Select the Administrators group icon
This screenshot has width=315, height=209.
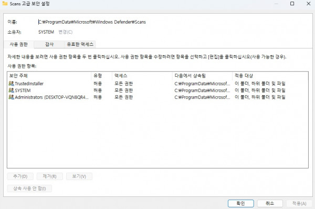tap(11, 97)
